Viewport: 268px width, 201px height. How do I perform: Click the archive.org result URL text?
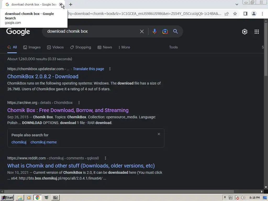40,103
